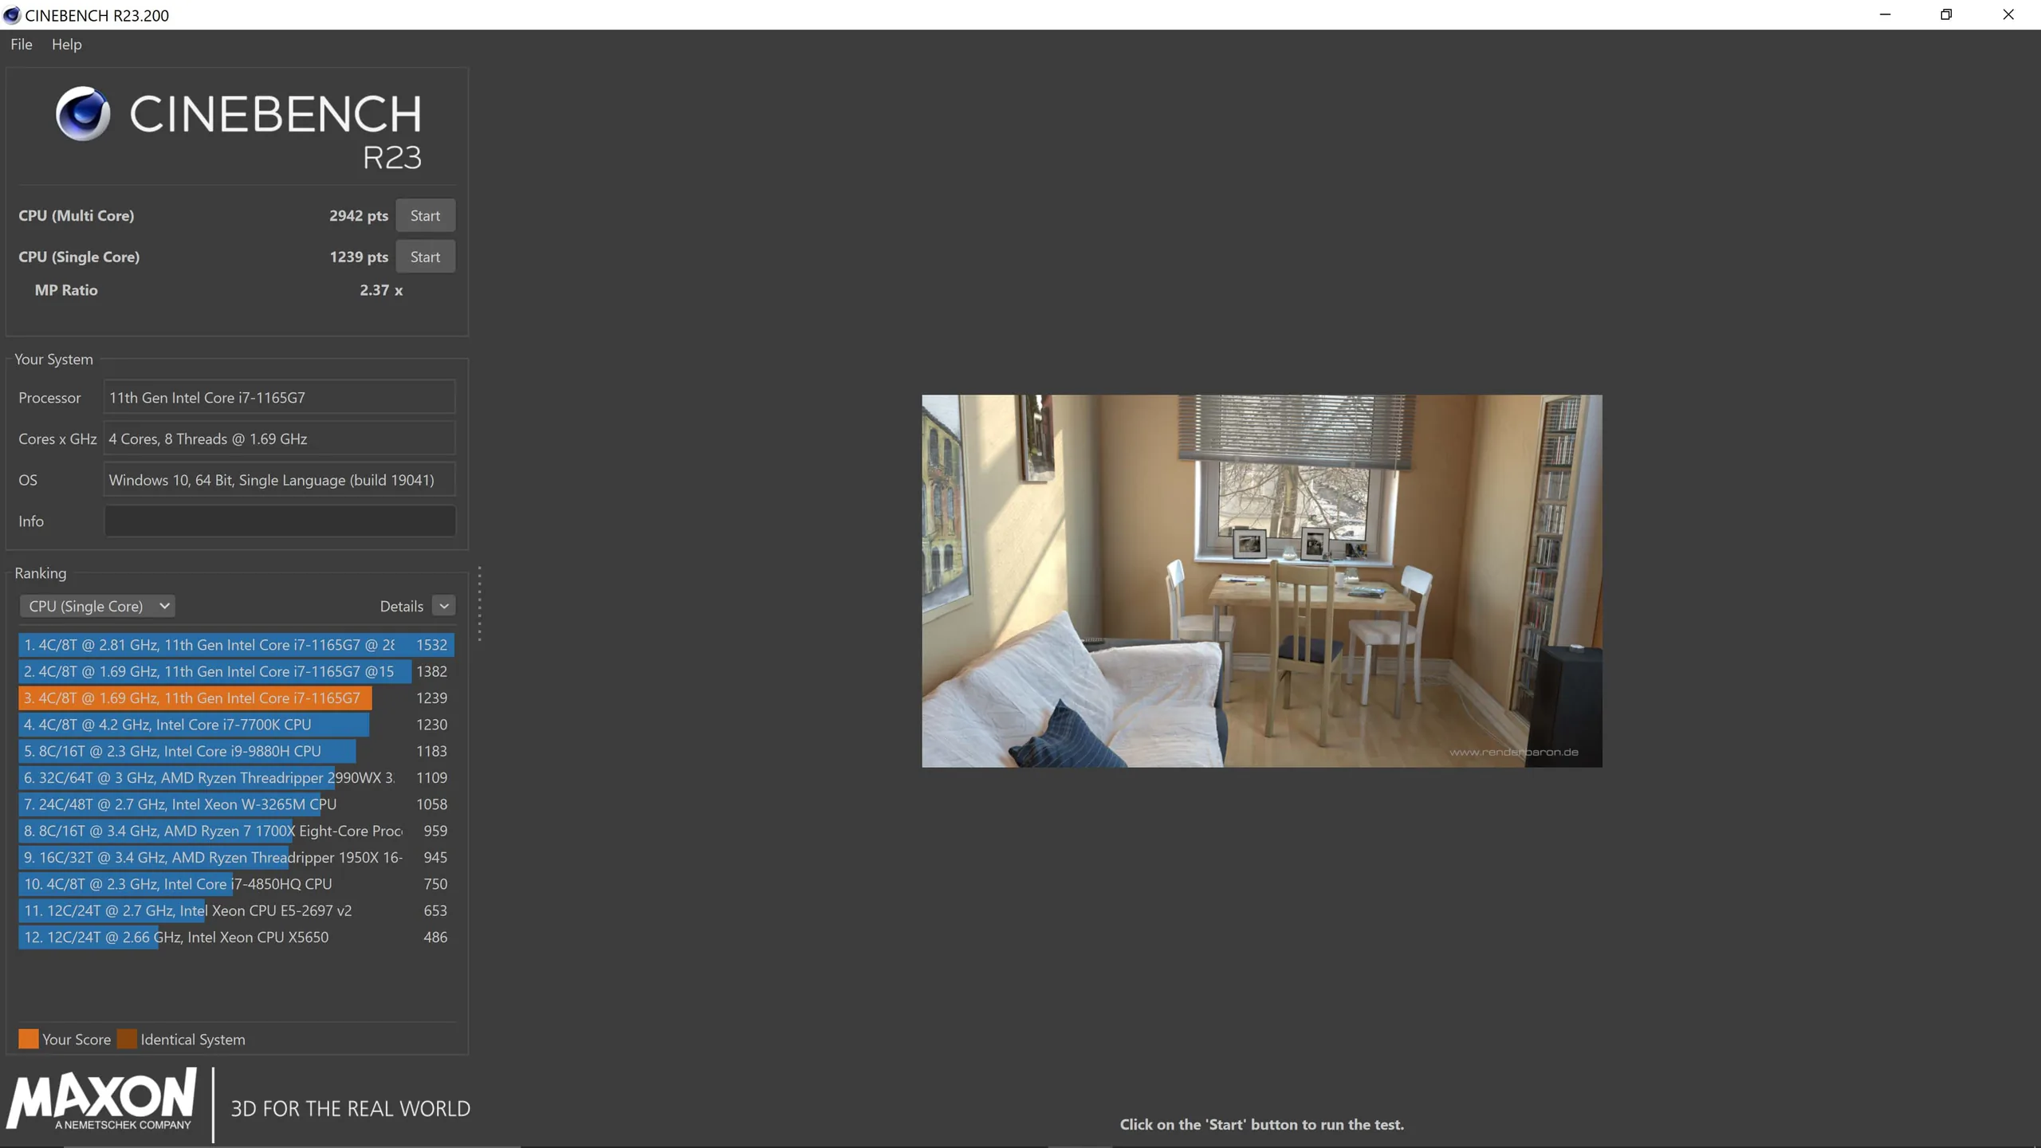This screenshot has height=1148, width=2041.
Task: Select ranking entry 1 scoring 1532
Action: tap(237, 645)
